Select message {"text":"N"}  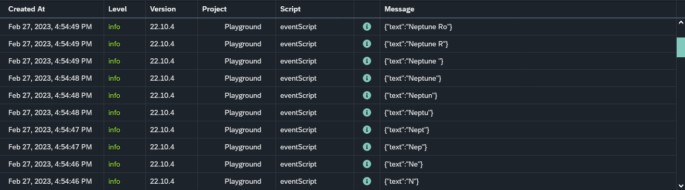point(402,181)
